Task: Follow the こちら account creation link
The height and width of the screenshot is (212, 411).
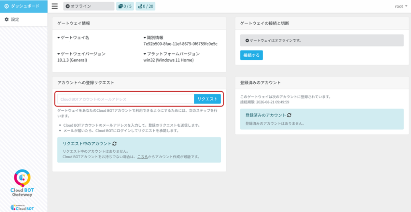Action: pos(142,157)
